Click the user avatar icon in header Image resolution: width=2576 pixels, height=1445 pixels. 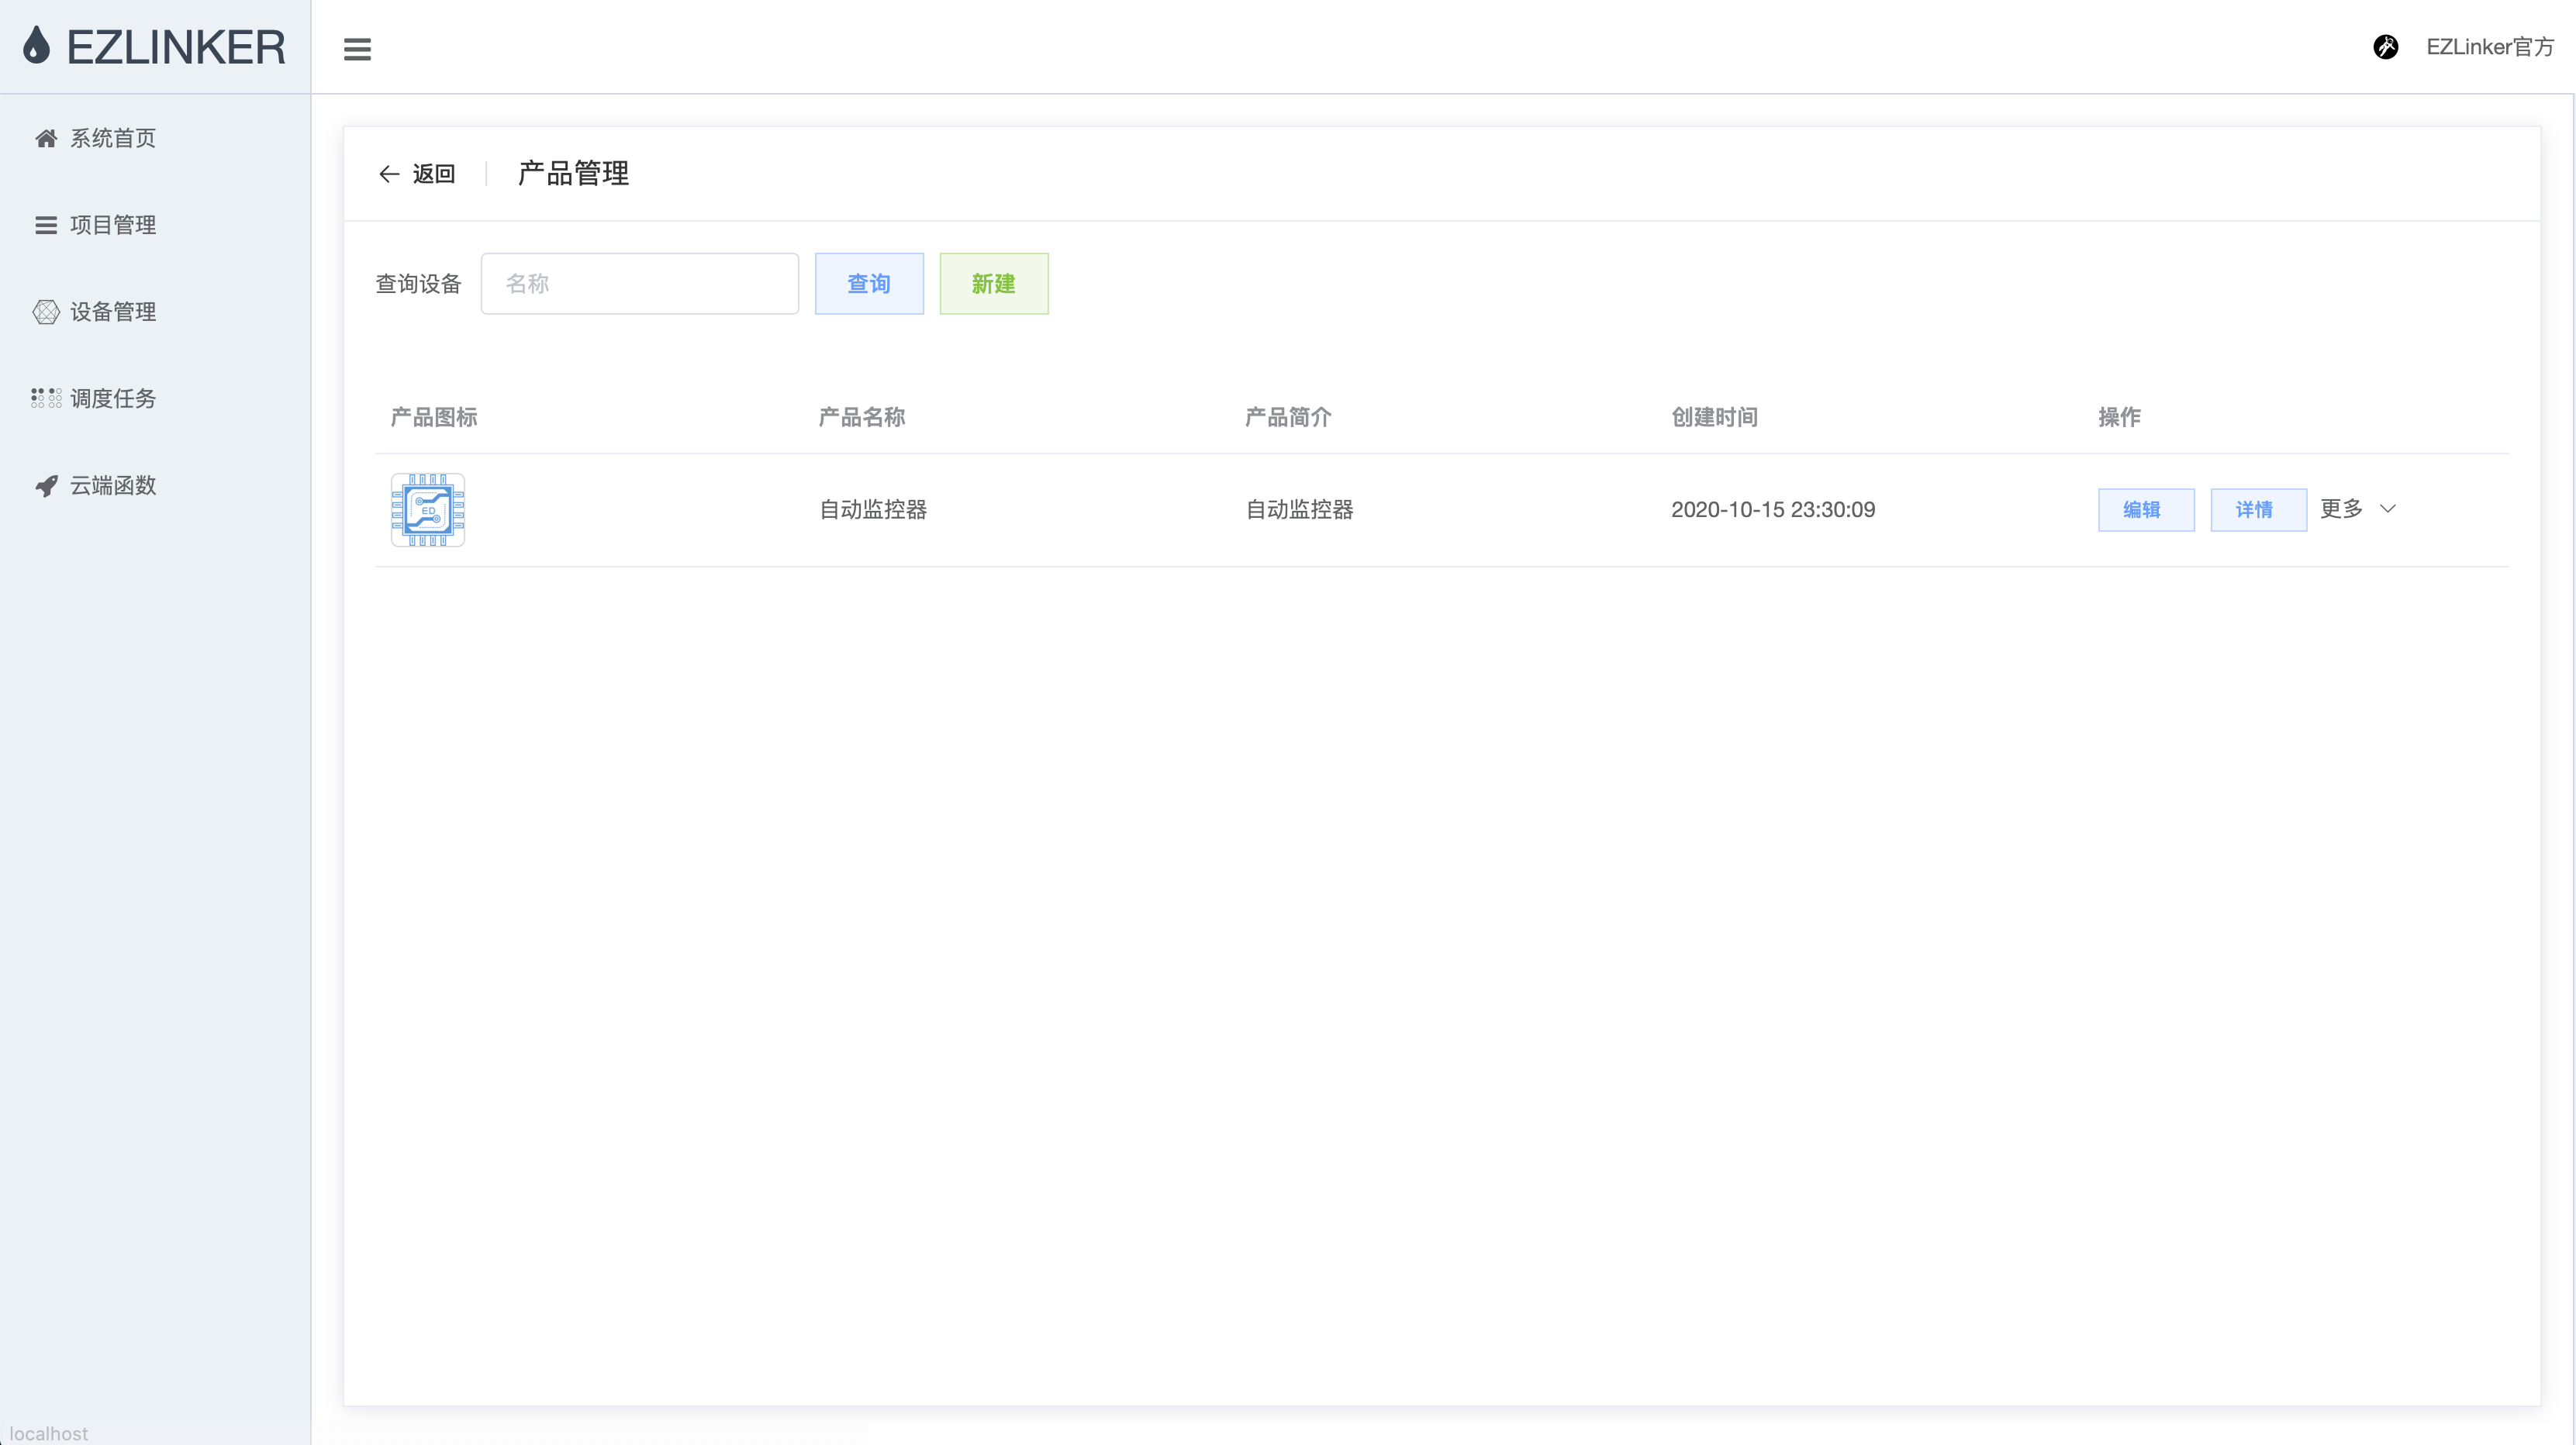[2385, 47]
